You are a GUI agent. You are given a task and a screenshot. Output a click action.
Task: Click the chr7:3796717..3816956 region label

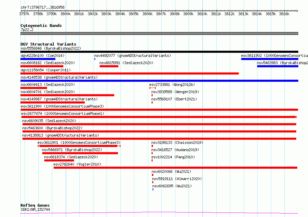tap(43, 7)
